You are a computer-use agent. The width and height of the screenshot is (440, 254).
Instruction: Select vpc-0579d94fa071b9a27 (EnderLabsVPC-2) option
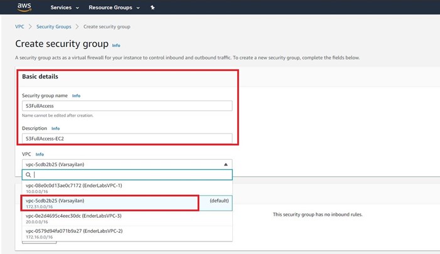click(127, 233)
